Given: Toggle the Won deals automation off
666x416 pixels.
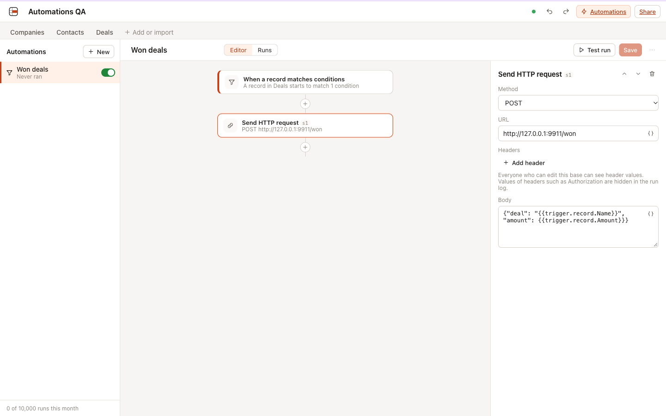Looking at the screenshot, I should coord(108,73).
